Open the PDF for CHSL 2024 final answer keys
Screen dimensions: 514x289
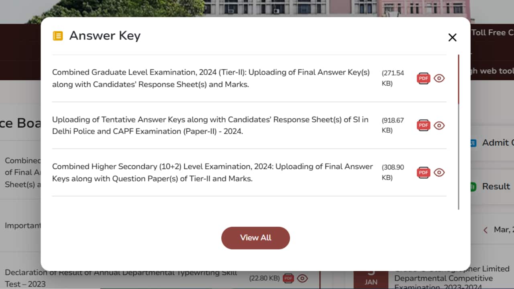pyautogui.click(x=423, y=172)
